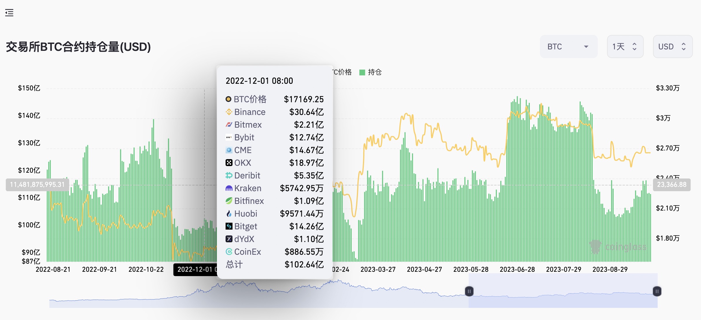The height and width of the screenshot is (320, 701).
Task: Click the sidebar collapse menu icon
Action: [9, 13]
